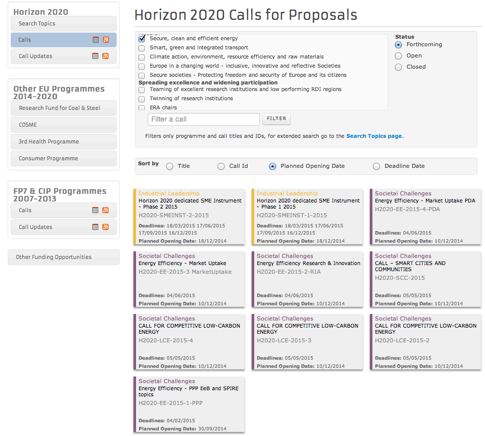The image size is (485, 436).
Task: Follow the Search Topics page link
Action: pos(374,136)
